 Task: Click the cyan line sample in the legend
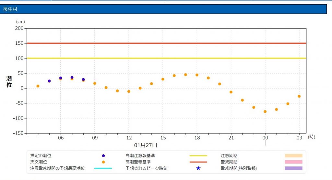pyautogui.click(x=103, y=168)
